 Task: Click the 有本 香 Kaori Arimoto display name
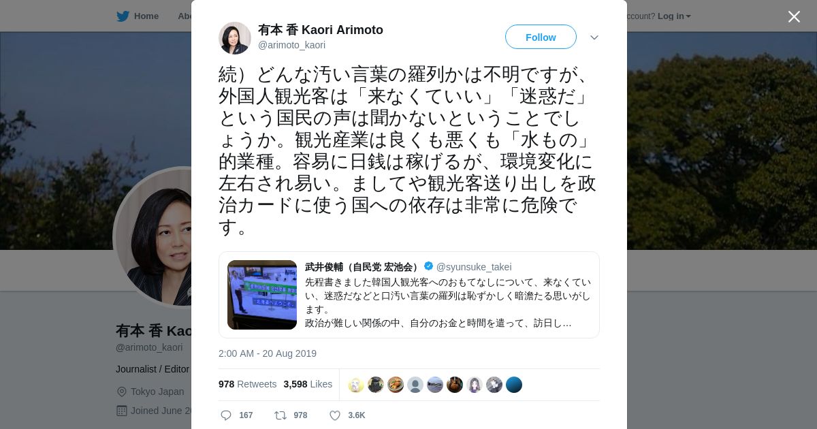321,30
